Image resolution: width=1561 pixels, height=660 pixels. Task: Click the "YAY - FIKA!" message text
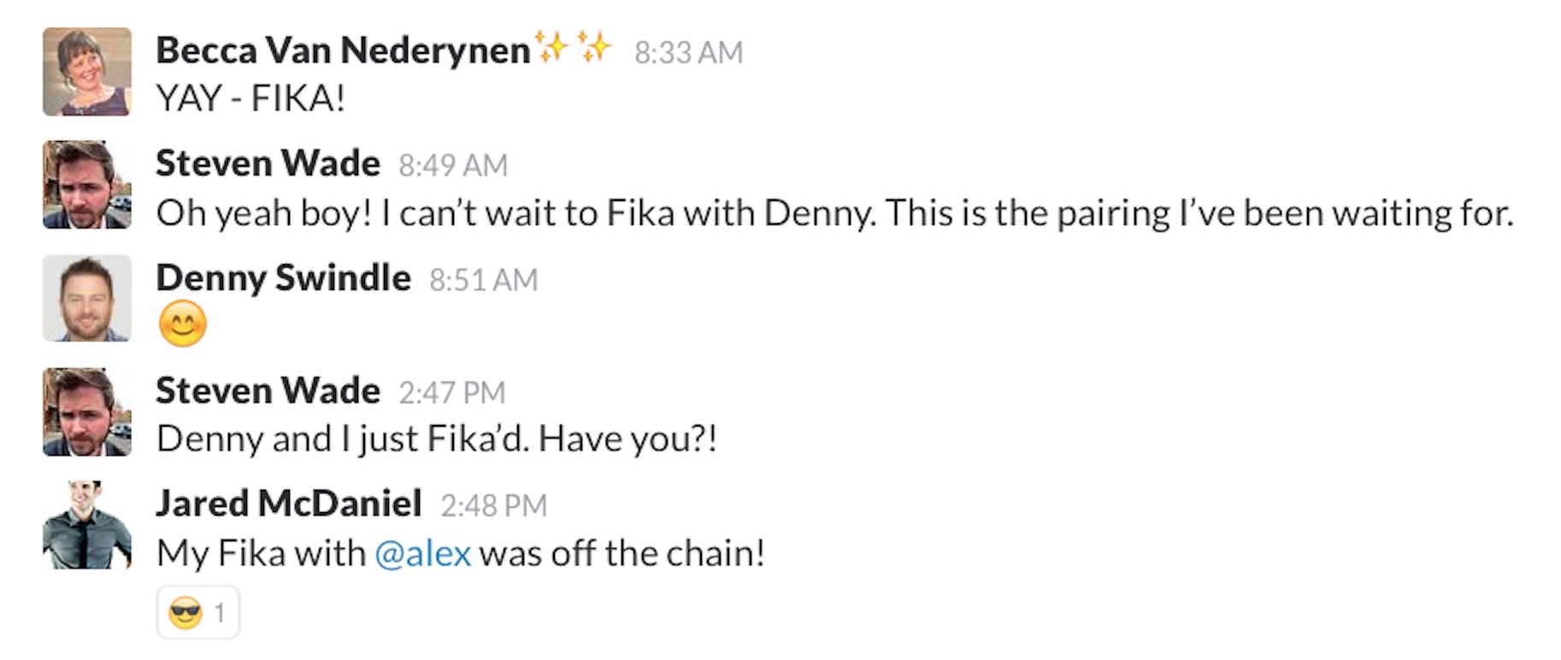(x=250, y=98)
